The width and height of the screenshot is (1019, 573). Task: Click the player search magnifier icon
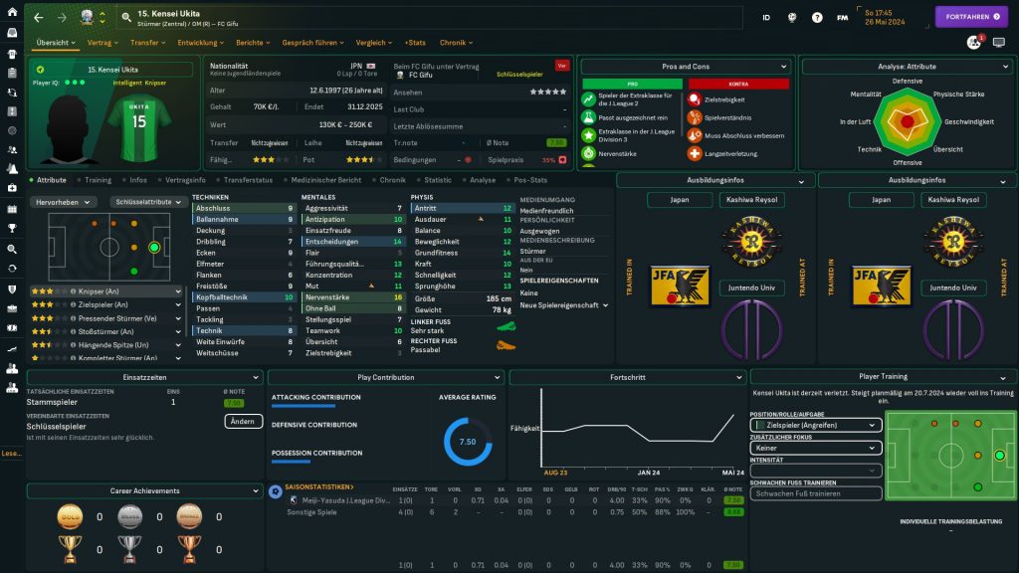tap(126, 17)
